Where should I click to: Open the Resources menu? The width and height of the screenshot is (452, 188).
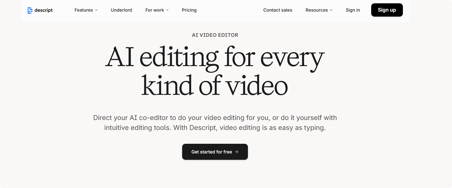pyautogui.click(x=317, y=10)
